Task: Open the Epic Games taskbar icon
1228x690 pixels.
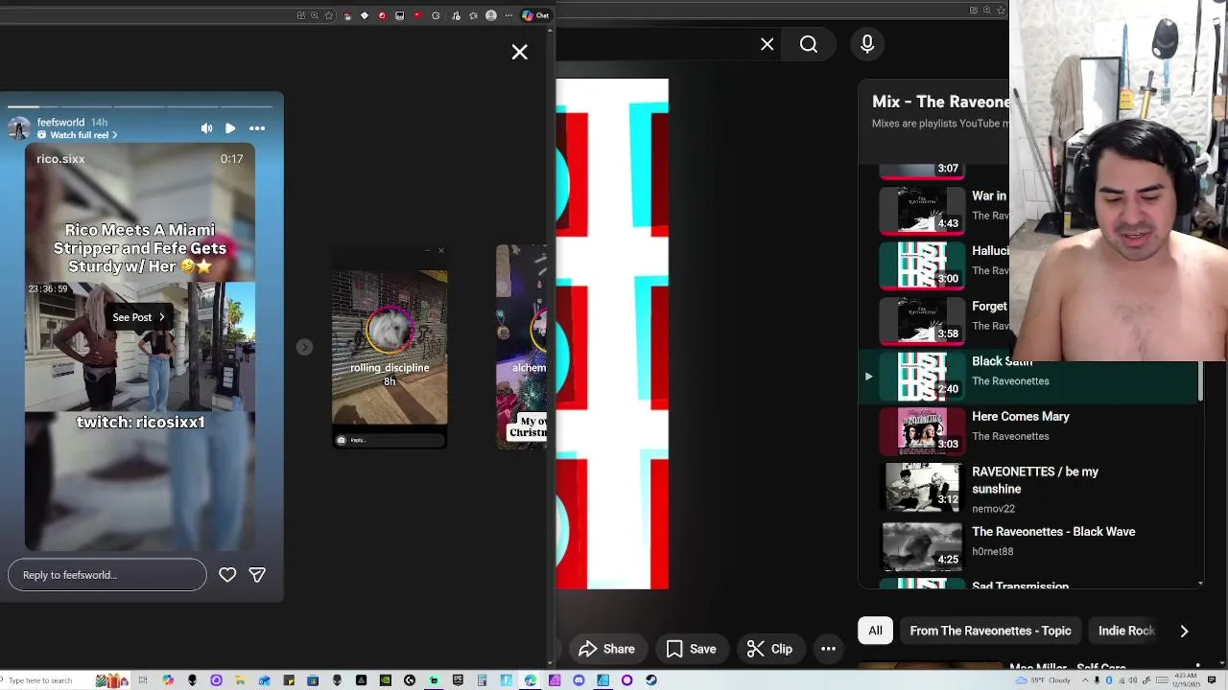Action: (x=458, y=680)
